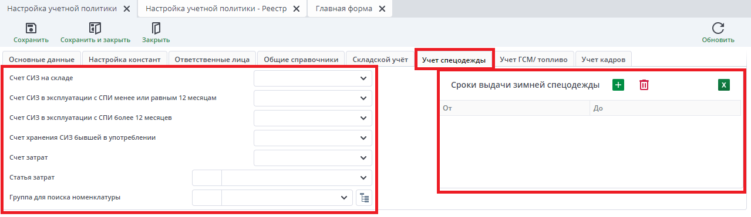This screenshot has height=217, width=751.
Task: Click the Обновить refresh icon
Action: (718, 28)
